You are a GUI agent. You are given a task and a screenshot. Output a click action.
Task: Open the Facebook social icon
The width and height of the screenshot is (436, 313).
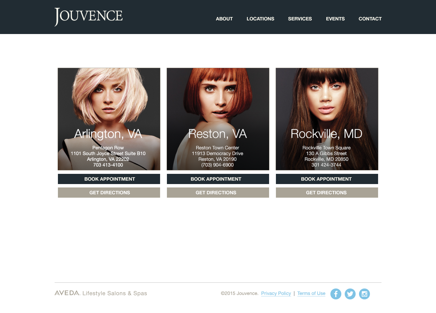pos(336,294)
